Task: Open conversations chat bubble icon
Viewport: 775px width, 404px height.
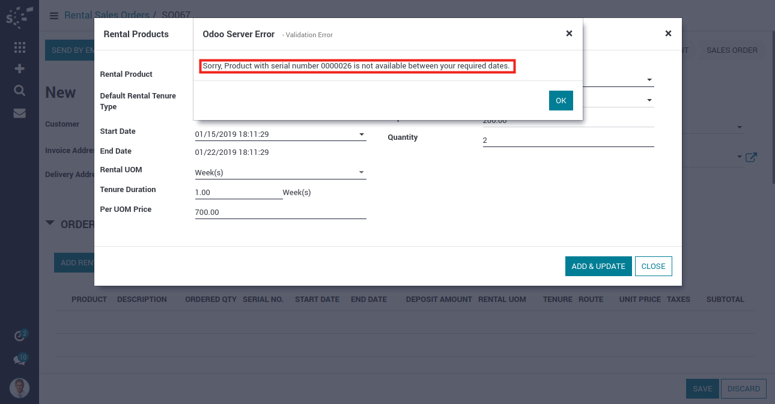Action: (x=20, y=360)
